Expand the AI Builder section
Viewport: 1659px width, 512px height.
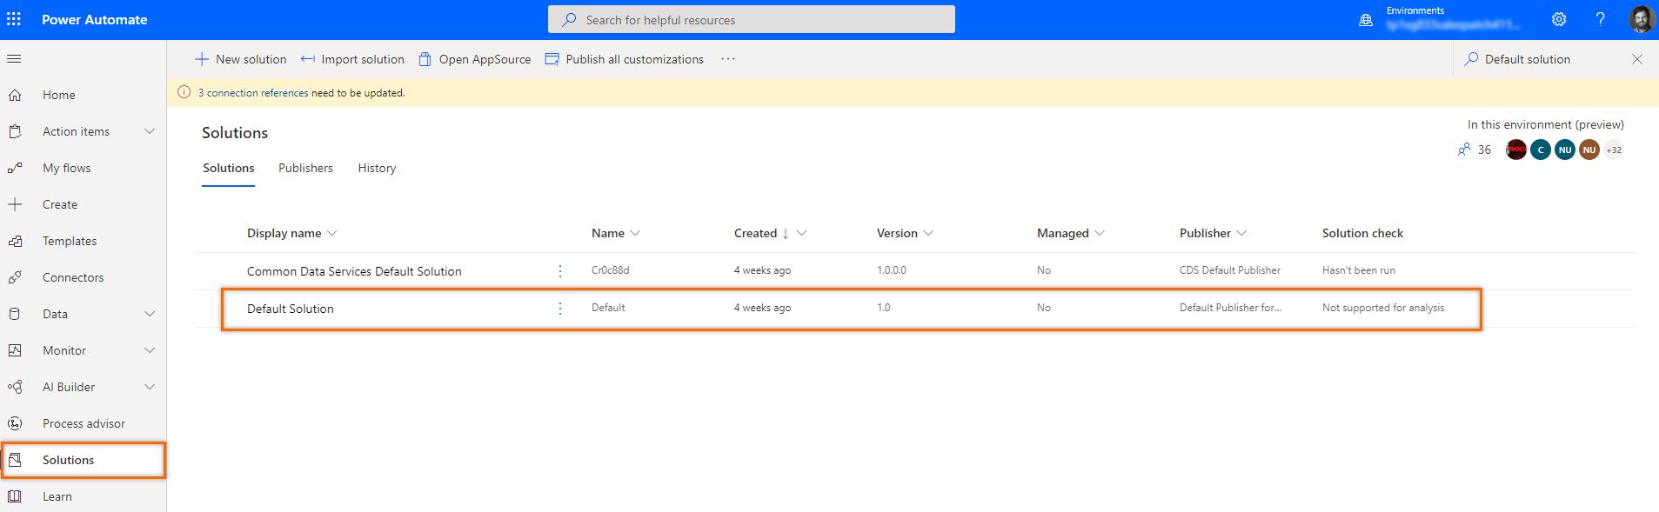(x=149, y=387)
